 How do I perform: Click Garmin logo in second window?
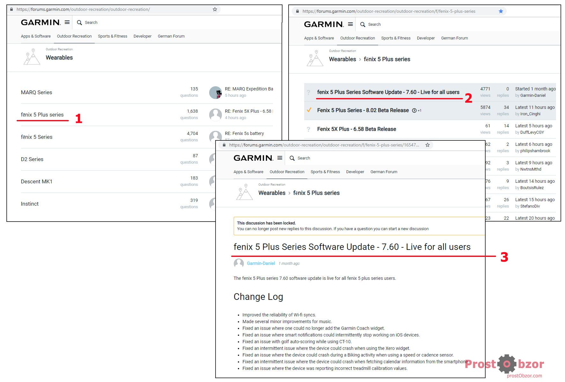point(324,24)
